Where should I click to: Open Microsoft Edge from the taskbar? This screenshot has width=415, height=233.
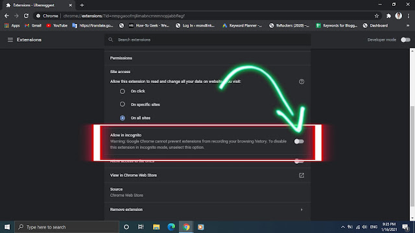(171, 227)
